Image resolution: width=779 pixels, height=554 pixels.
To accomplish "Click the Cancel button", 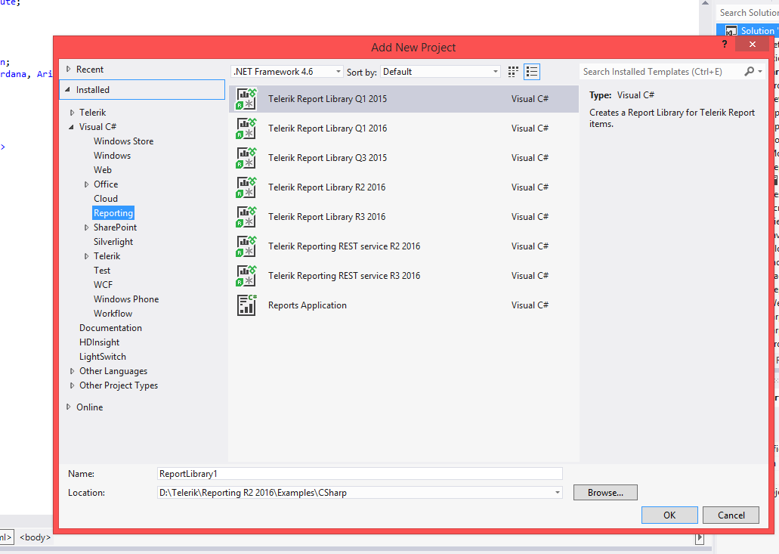I will pyautogui.click(x=731, y=515).
